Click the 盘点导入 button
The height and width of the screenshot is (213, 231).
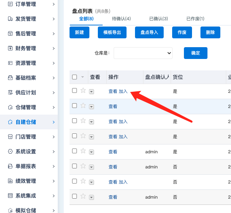tap(149, 32)
